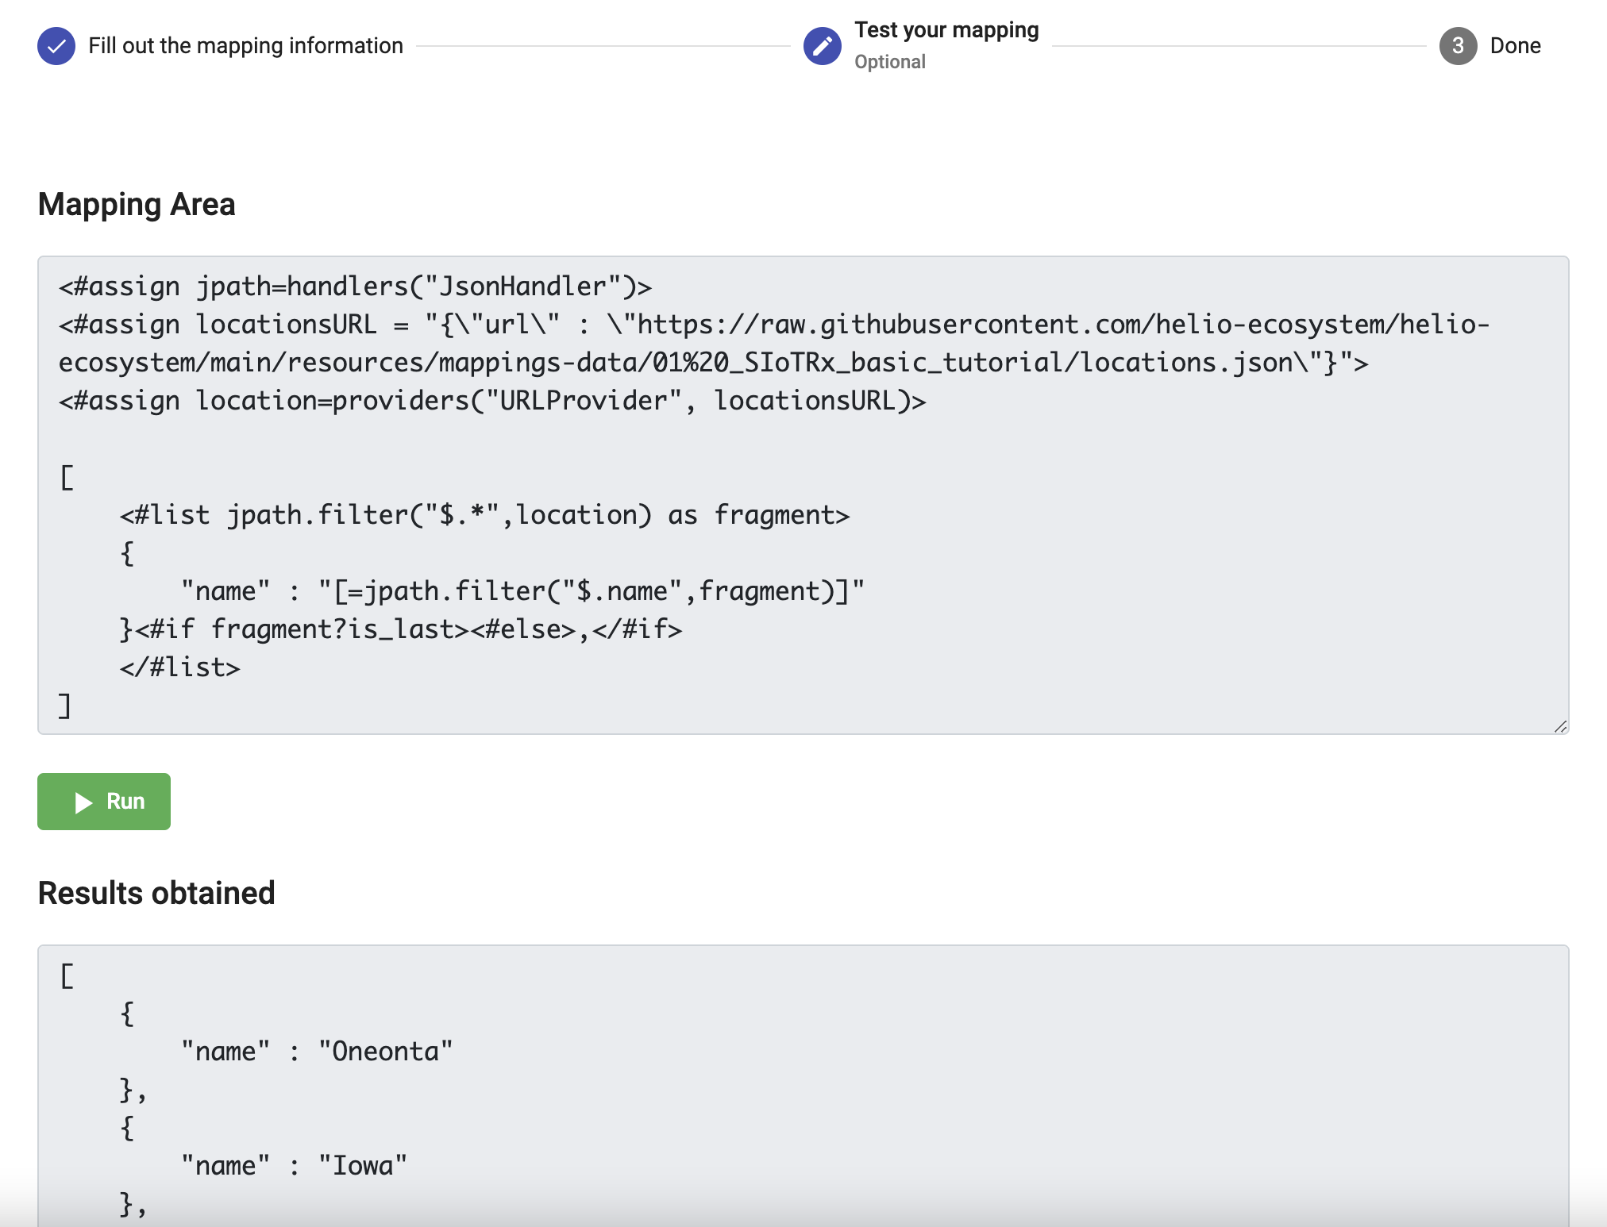
Task: Click the '"name" : "[=jpath.filter' line
Action: pos(522,591)
